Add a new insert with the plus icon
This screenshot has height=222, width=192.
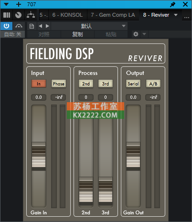click(19, 4)
